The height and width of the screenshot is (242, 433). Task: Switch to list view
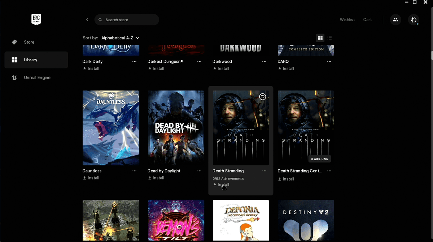click(x=329, y=38)
